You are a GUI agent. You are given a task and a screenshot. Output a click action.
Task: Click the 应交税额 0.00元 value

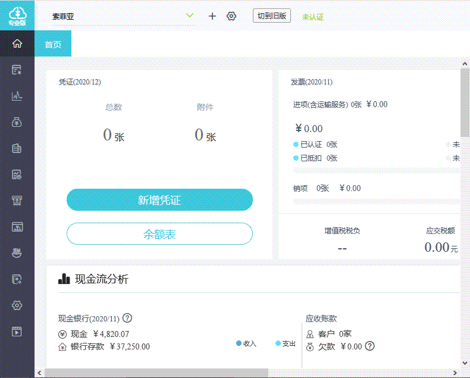tap(441, 248)
